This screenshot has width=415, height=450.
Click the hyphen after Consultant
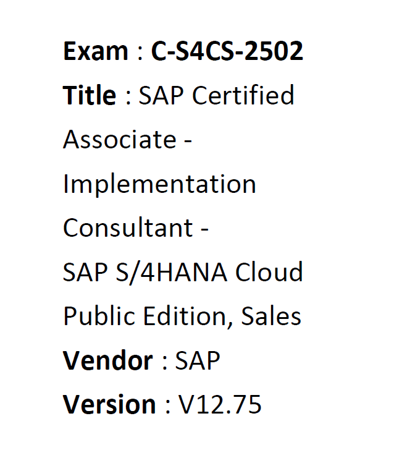pyautogui.click(x=204, y=229)
